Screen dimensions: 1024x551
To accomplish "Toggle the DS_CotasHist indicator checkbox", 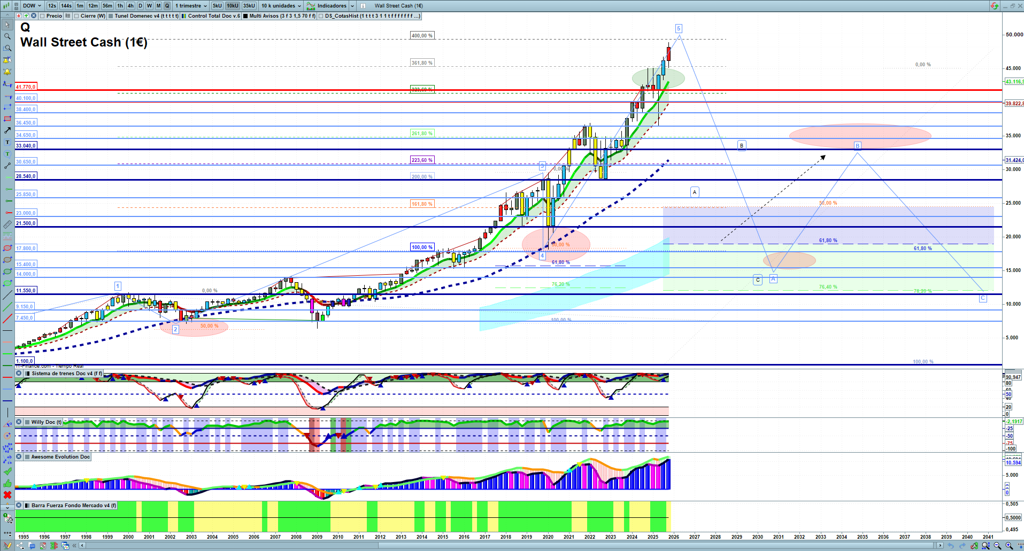I will [x=321, y=16].
